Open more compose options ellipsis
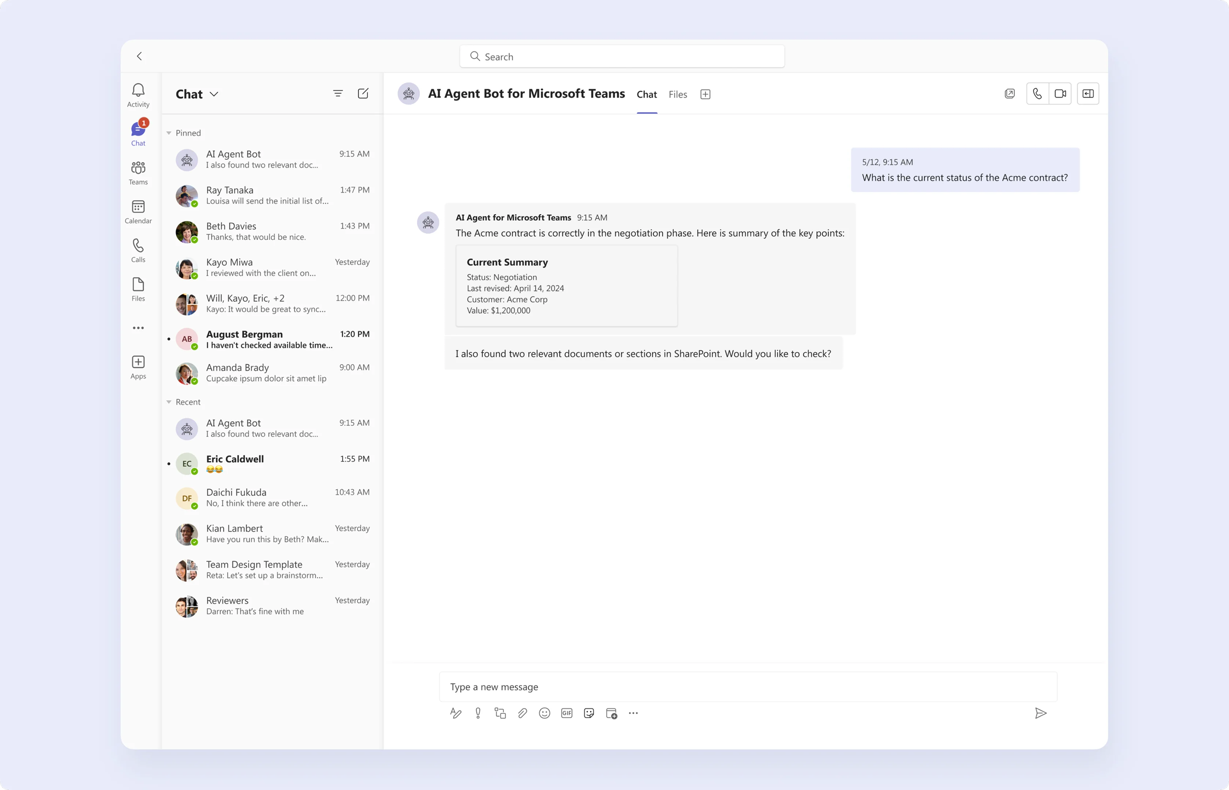Image resolution: width=1229 pixels, height=790 pixels. [x=634, y=713]
